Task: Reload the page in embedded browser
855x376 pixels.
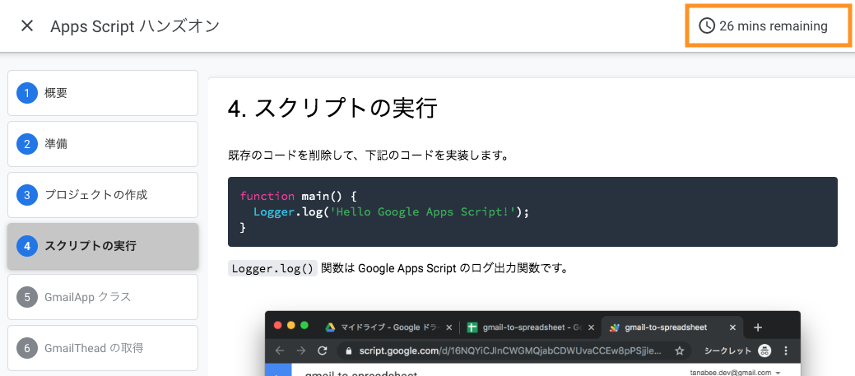Action: pyautogui.click(x=323, y=351)
